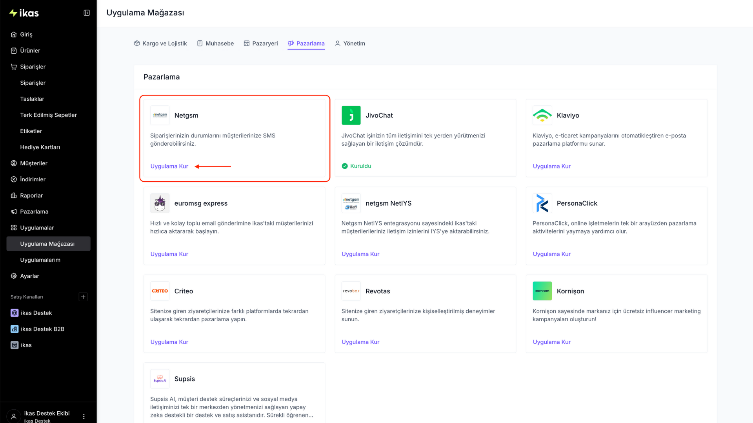Switch to Yönetim tab
This screenshot has height=423, width=753.
pyautogui.click(x=350, y=43)
